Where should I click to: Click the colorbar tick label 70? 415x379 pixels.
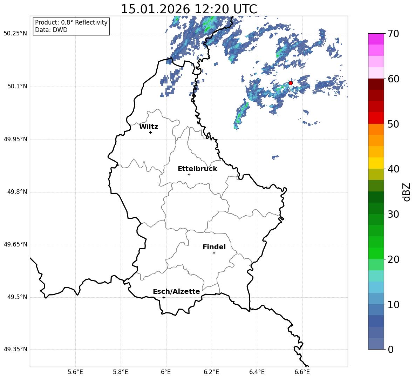click(393, 34)
